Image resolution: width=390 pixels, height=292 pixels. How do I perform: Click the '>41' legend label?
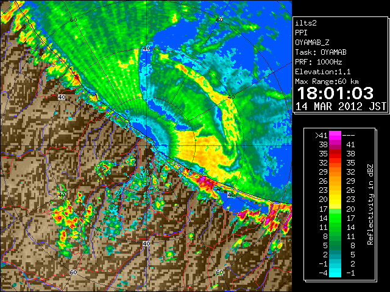(321, 135)
